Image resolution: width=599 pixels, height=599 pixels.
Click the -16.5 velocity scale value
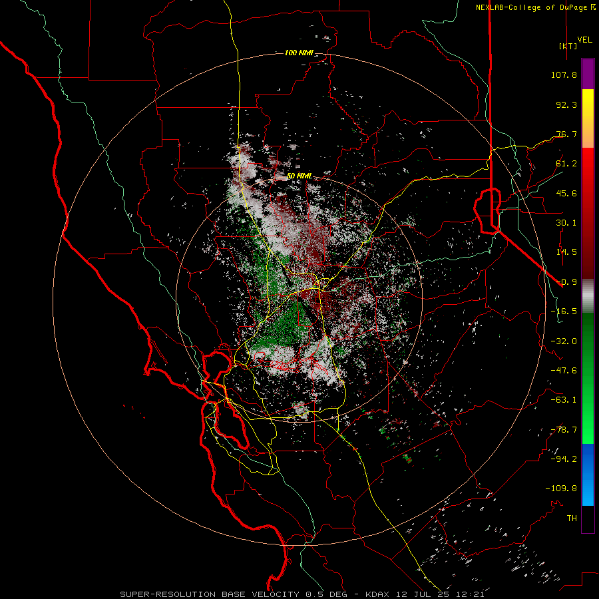click(564, 311)
